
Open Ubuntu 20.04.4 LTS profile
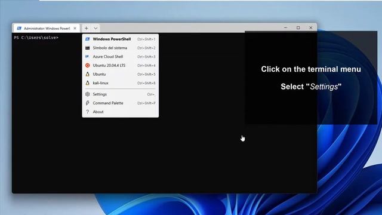[x=121, y=65]
